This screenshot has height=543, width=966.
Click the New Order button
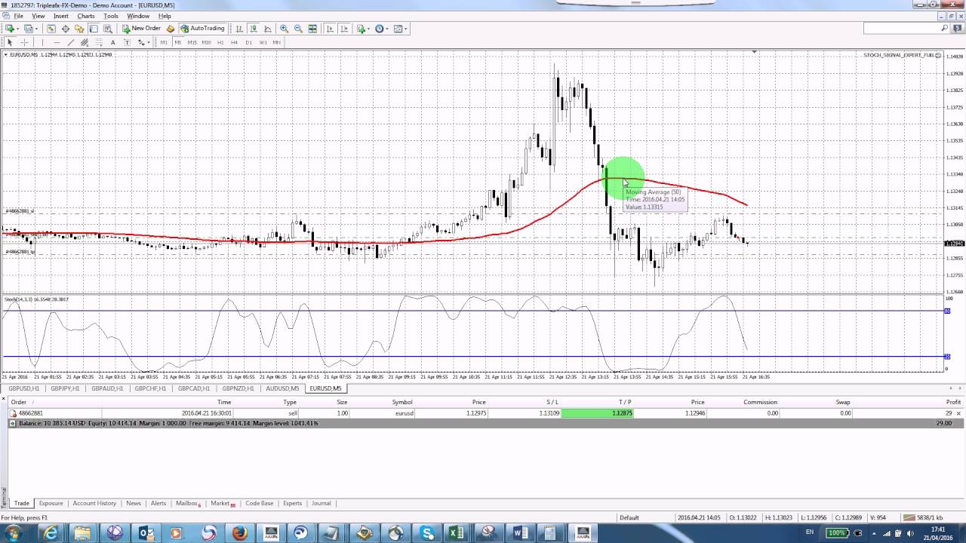coord(141,29)
